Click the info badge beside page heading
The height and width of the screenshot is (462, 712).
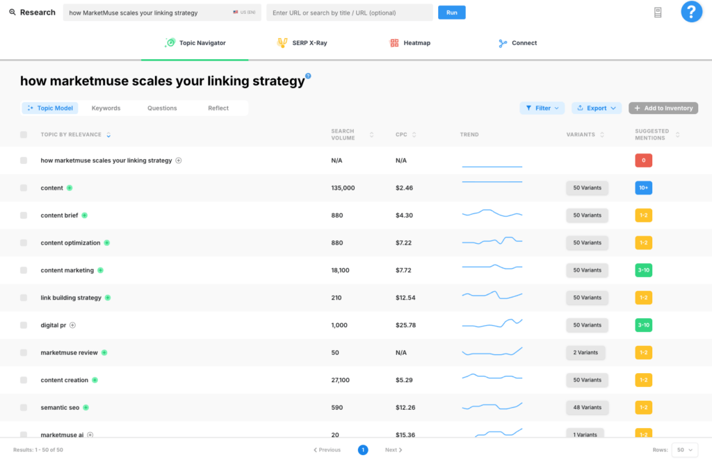click(308, 76)
